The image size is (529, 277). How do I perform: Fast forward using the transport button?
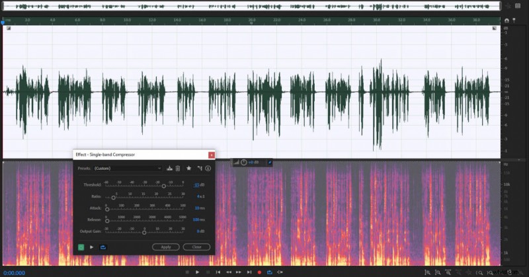239,272
